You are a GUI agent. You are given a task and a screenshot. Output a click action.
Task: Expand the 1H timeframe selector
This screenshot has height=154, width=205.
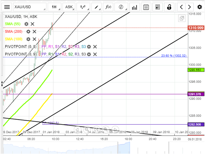click(54, 6)
